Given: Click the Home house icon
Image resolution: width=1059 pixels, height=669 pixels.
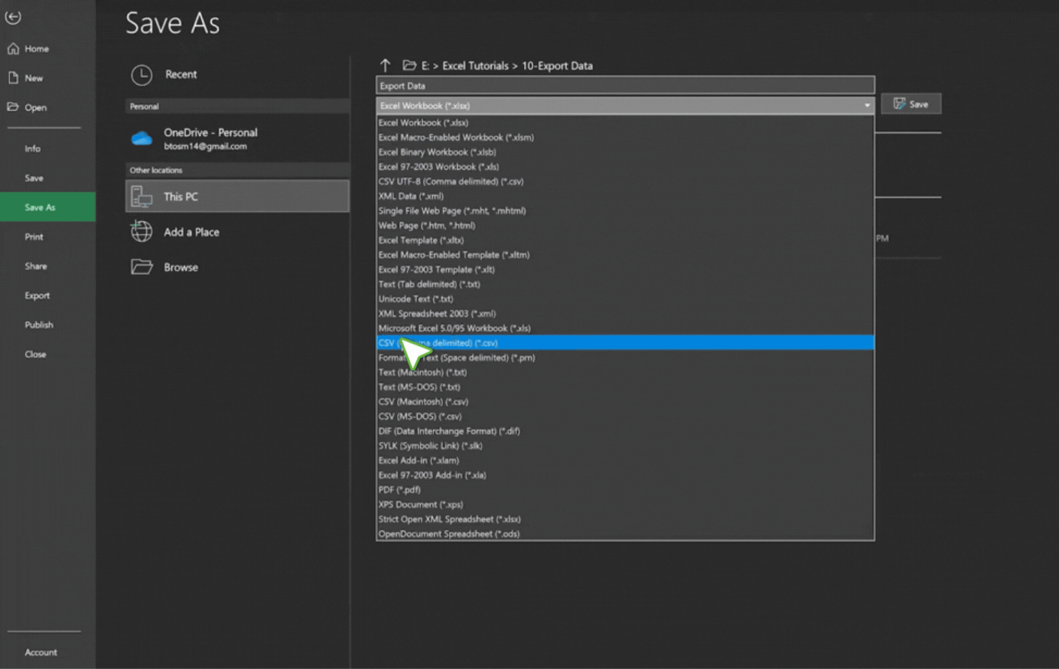Looking at the screenshot, I should (x=13, y=49).
